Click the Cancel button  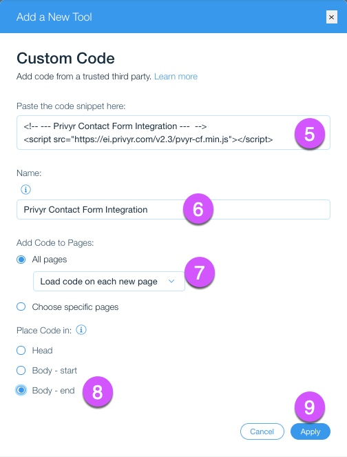pyautogui.click(x=262, y=431)
